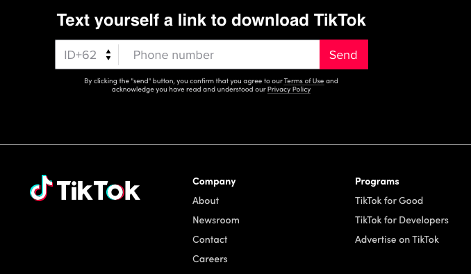Click the horizontal divider line above the footer
Image resolution: width=471 pixels, height=274 pixels.
pos(235,144)
